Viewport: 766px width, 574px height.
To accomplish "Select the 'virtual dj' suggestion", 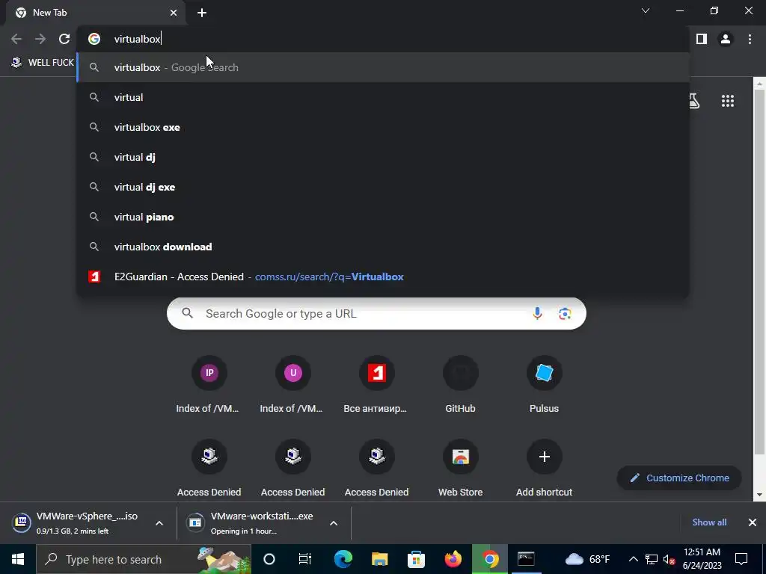I will 383,157.
